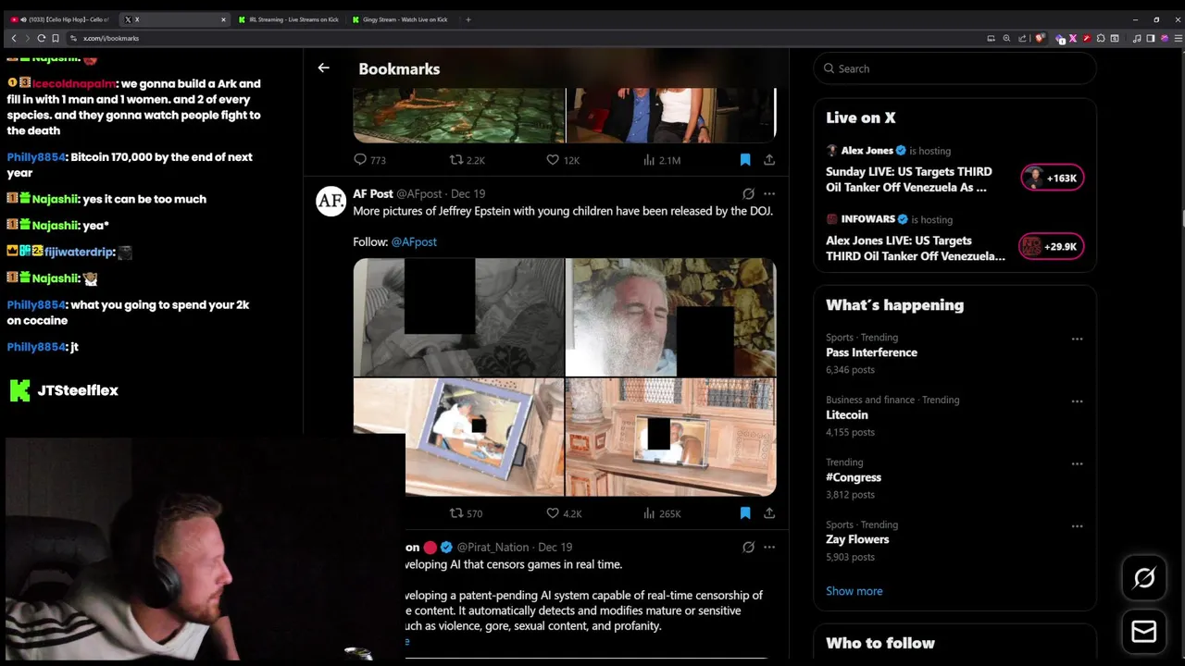Click the browser back navigation arrow
The width and height of the screenshot is (1185, 666).
[13, 38]
